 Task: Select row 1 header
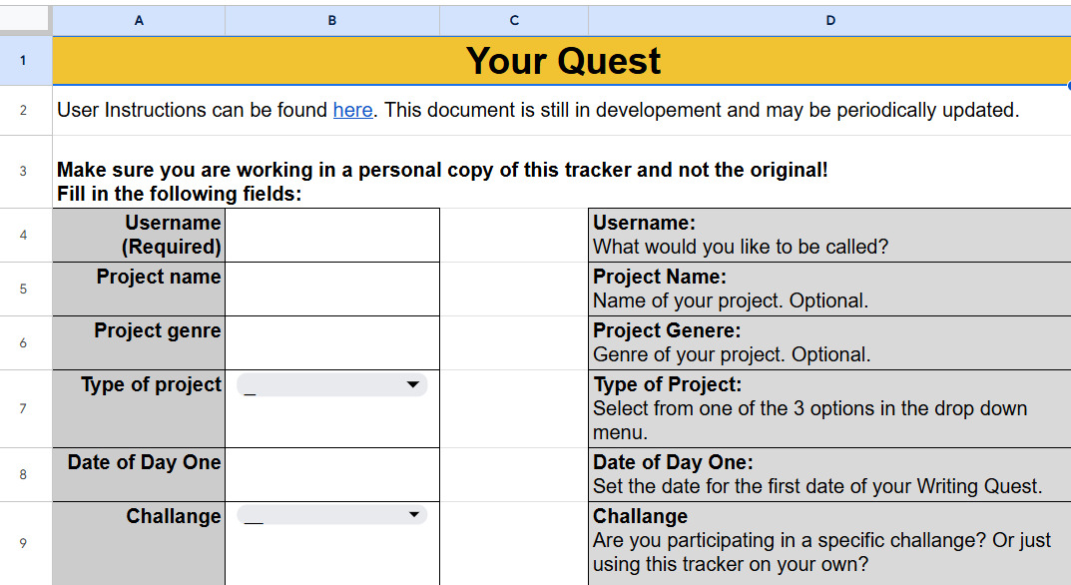(25, 61)
